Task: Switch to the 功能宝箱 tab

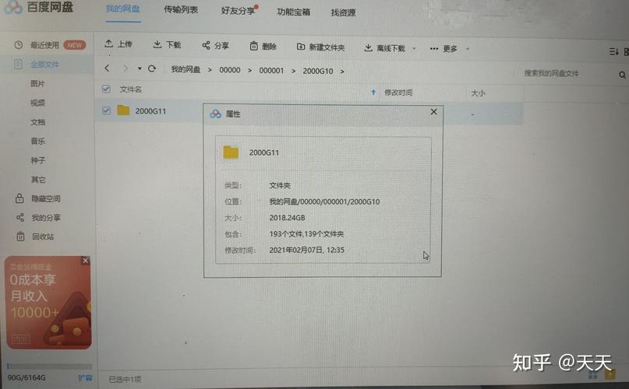Action: click(x=293, y=12)
